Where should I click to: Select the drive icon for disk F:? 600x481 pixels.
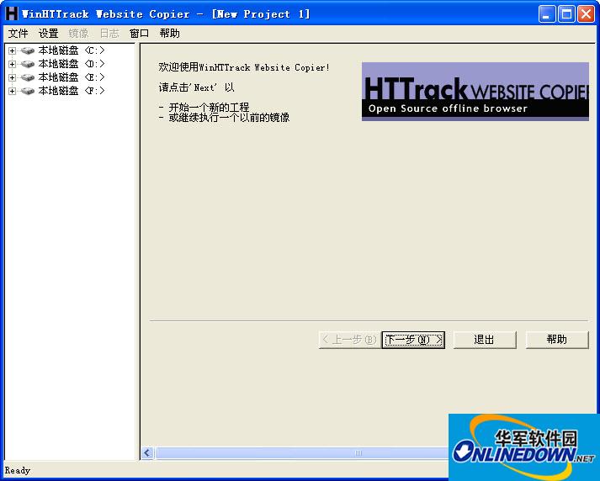click(x=28, y=91)
